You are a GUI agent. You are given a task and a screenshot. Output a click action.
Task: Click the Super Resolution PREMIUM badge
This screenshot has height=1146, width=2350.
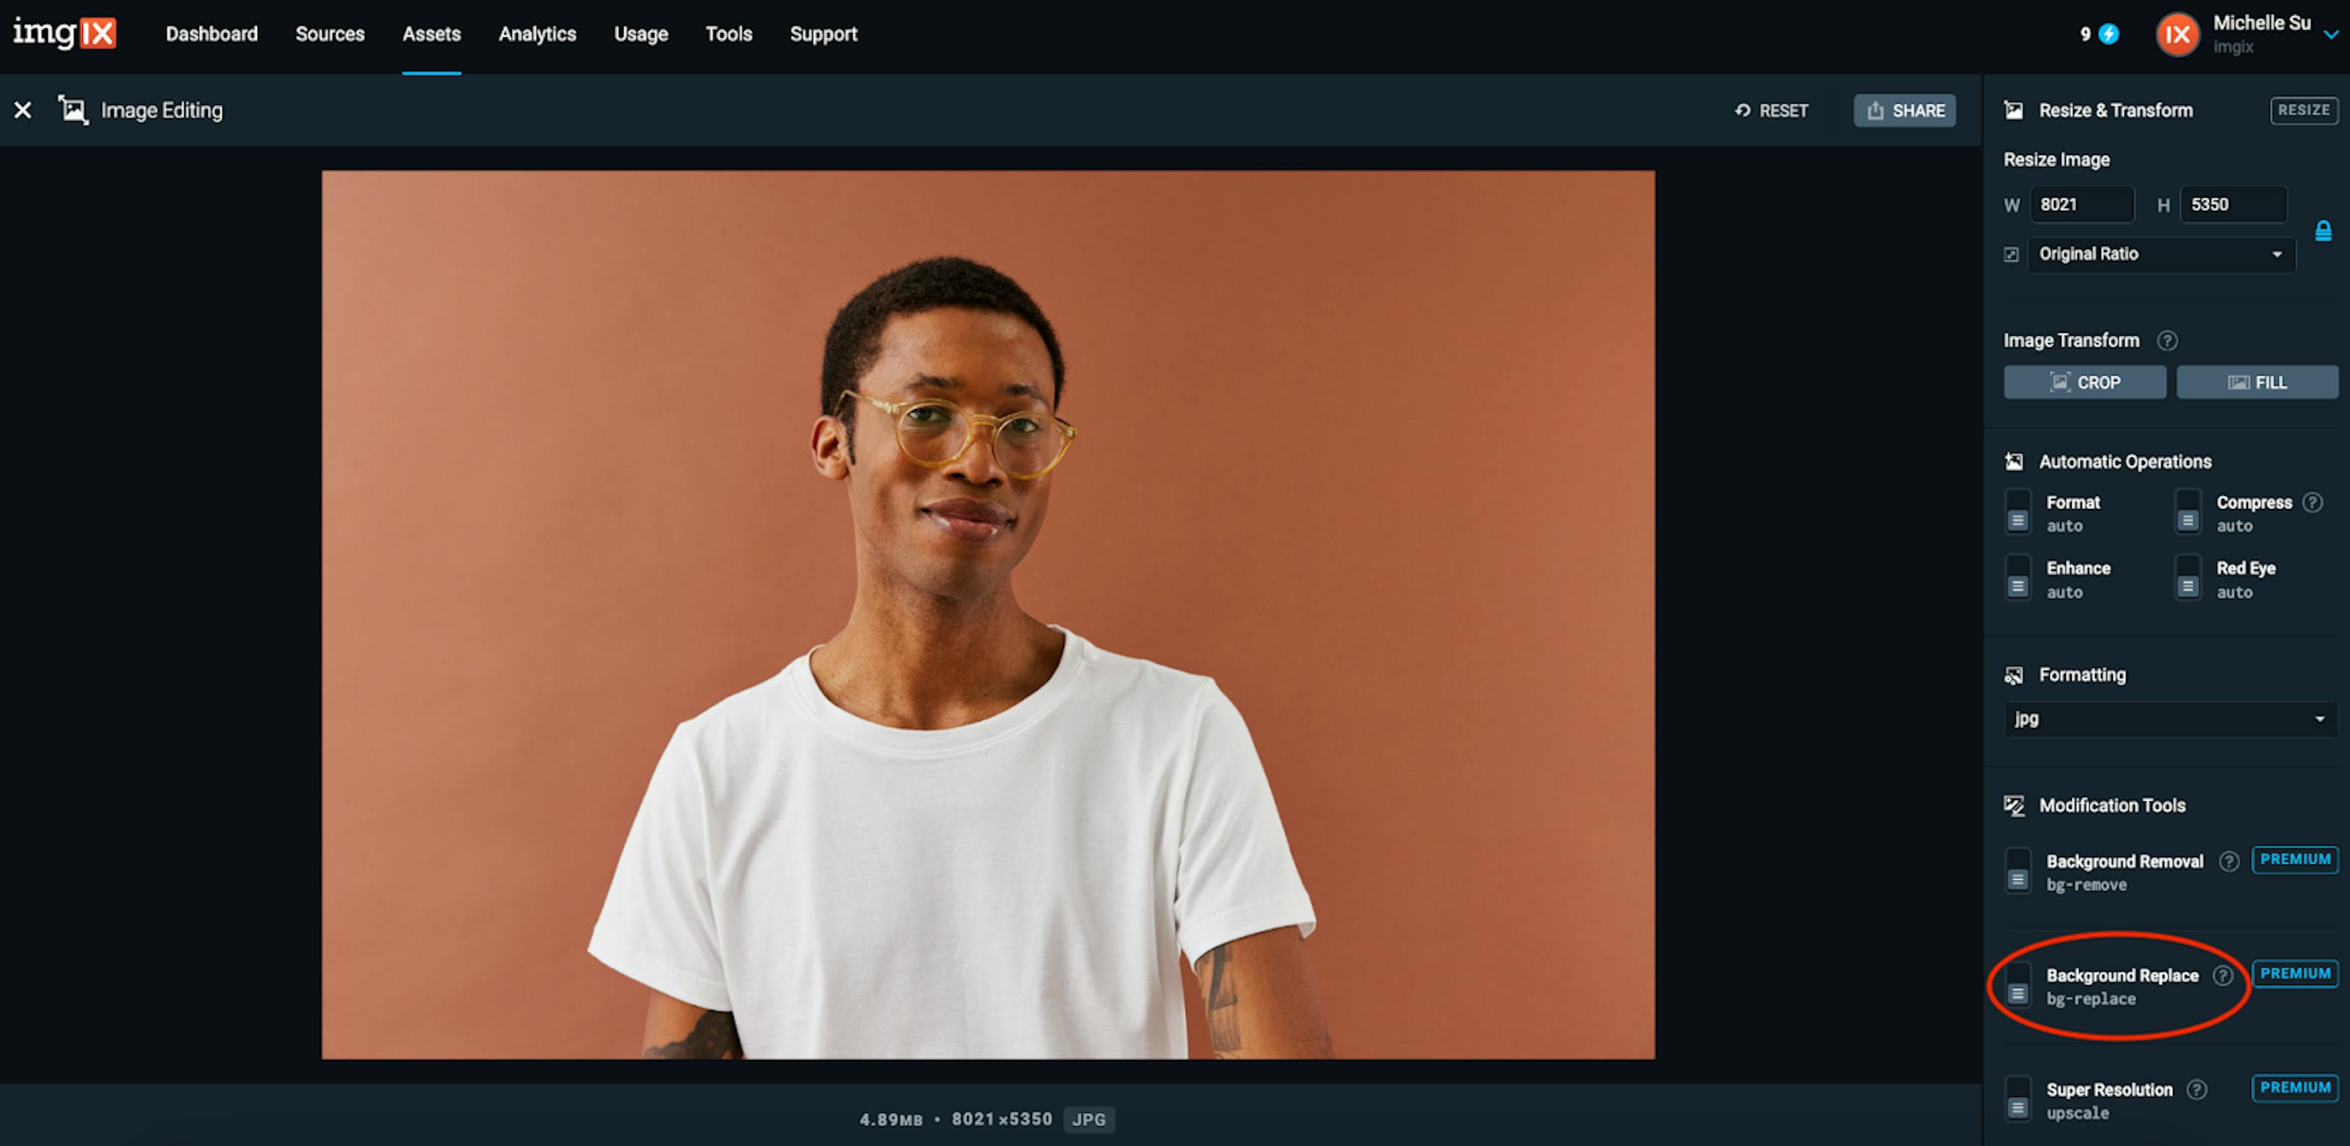[x=2294, y=1088]
